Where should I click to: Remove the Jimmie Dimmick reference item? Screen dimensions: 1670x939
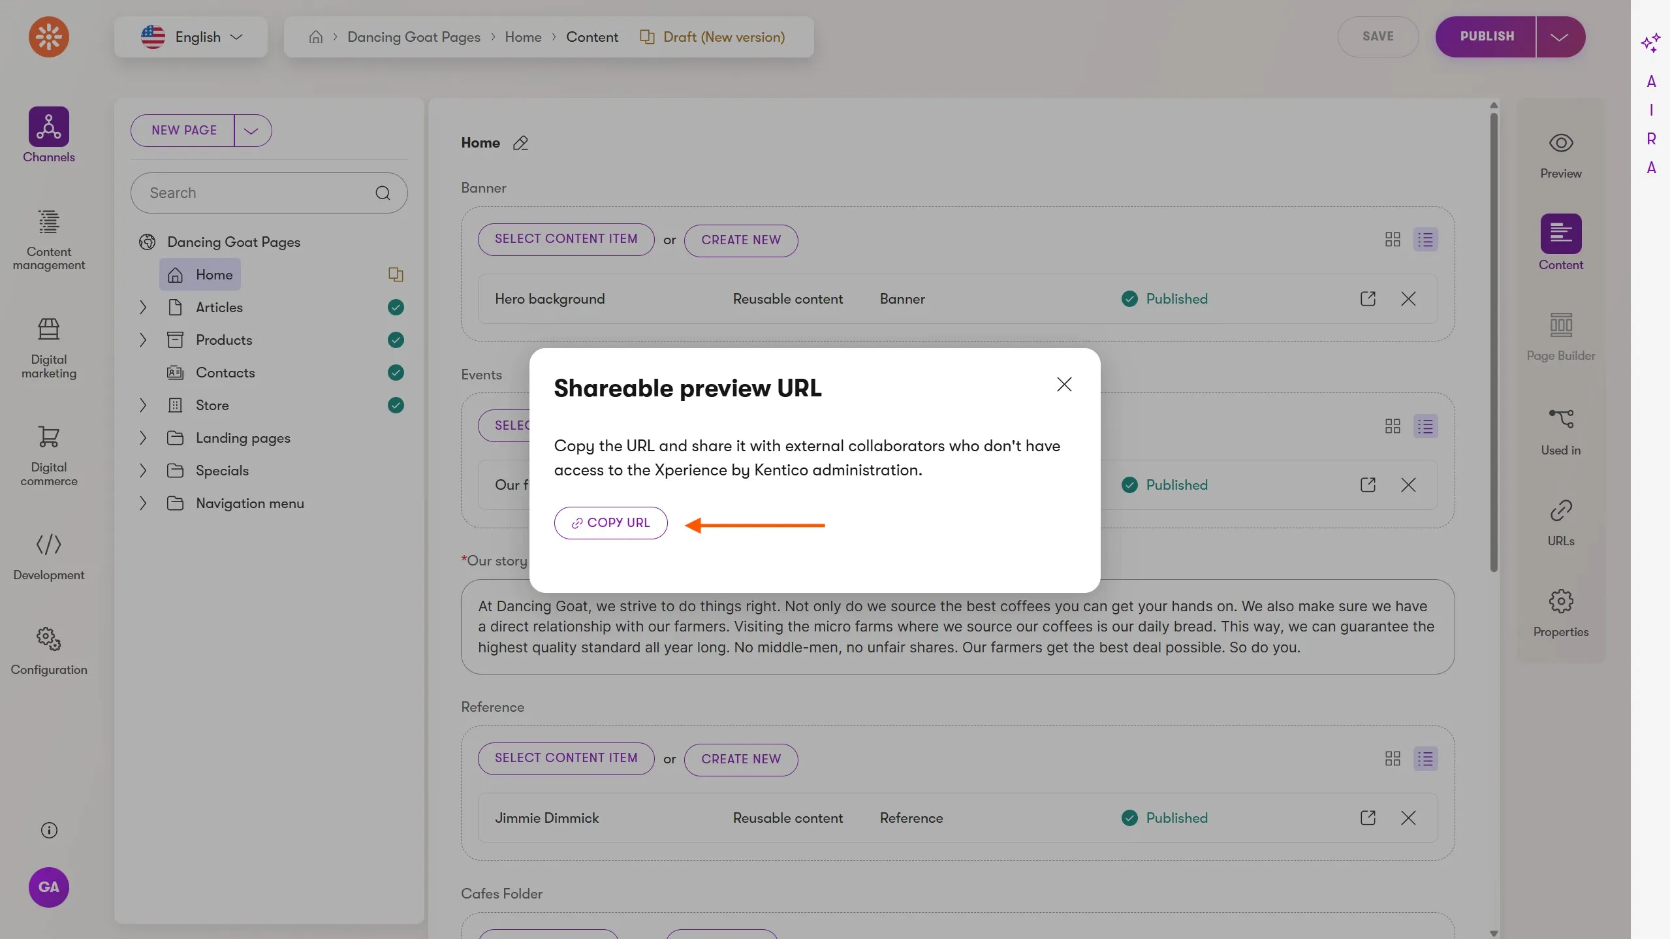[x=1408, y=818]
